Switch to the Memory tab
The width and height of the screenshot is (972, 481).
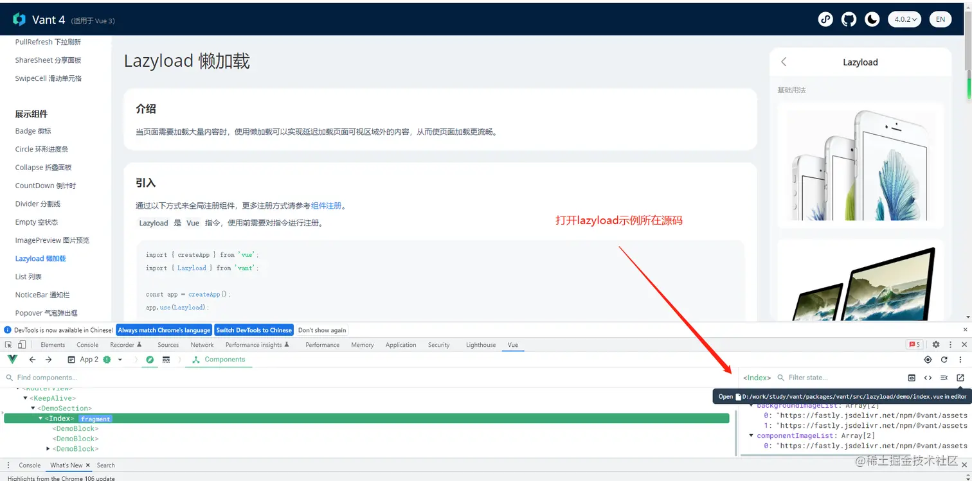point(363,345)
